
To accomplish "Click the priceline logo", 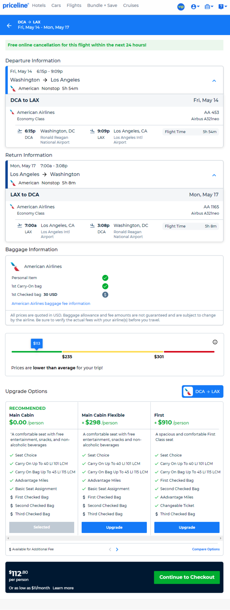I will click(x=16, y=6).
